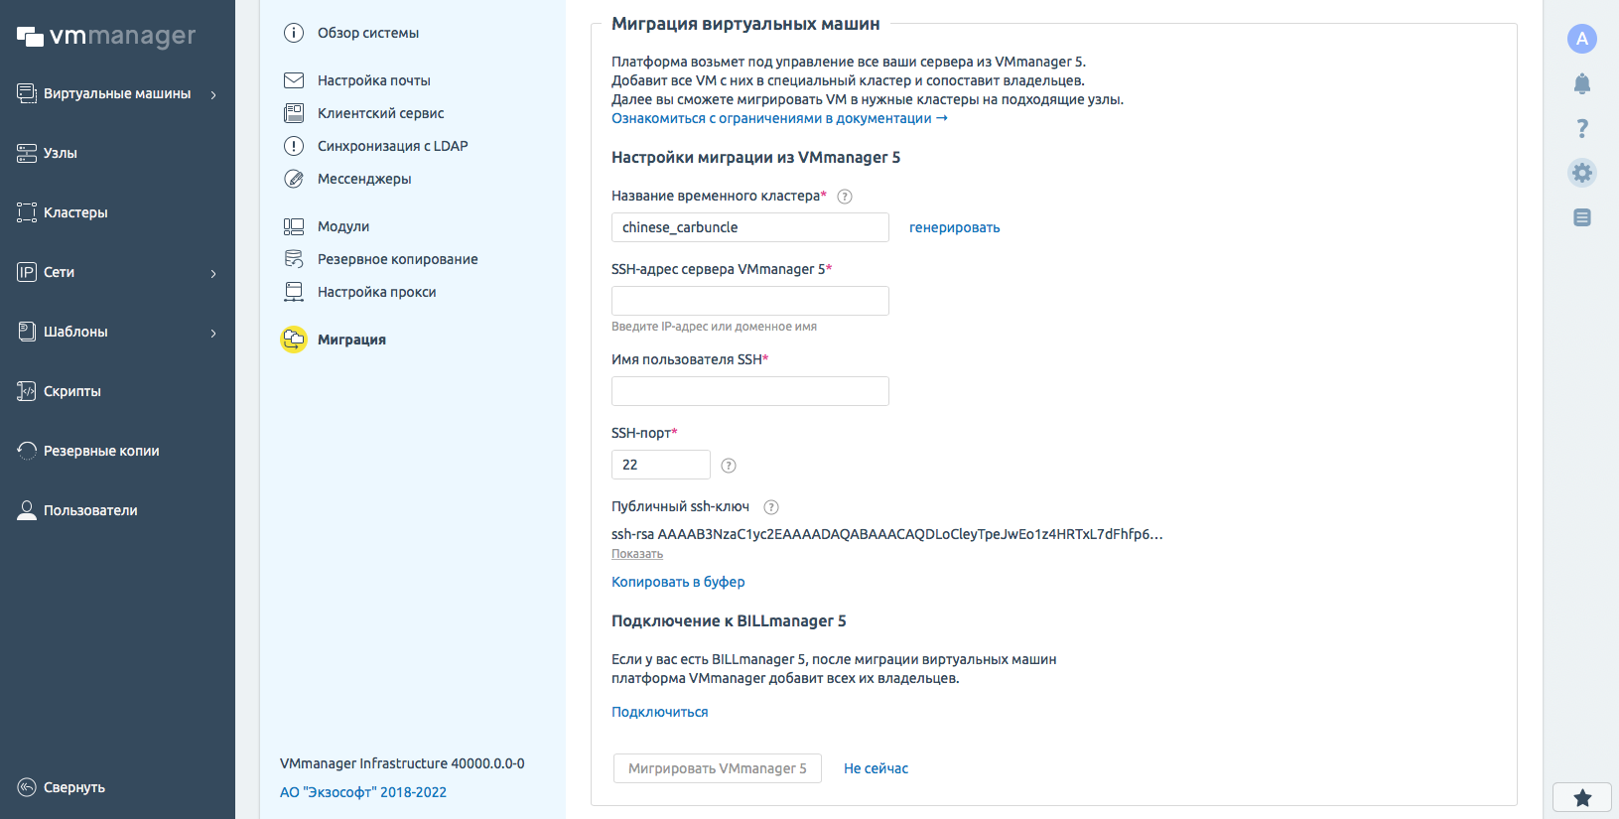Open Клиентский сервис section
Viewport: 1619px width, 819px height.
(381, 113)
